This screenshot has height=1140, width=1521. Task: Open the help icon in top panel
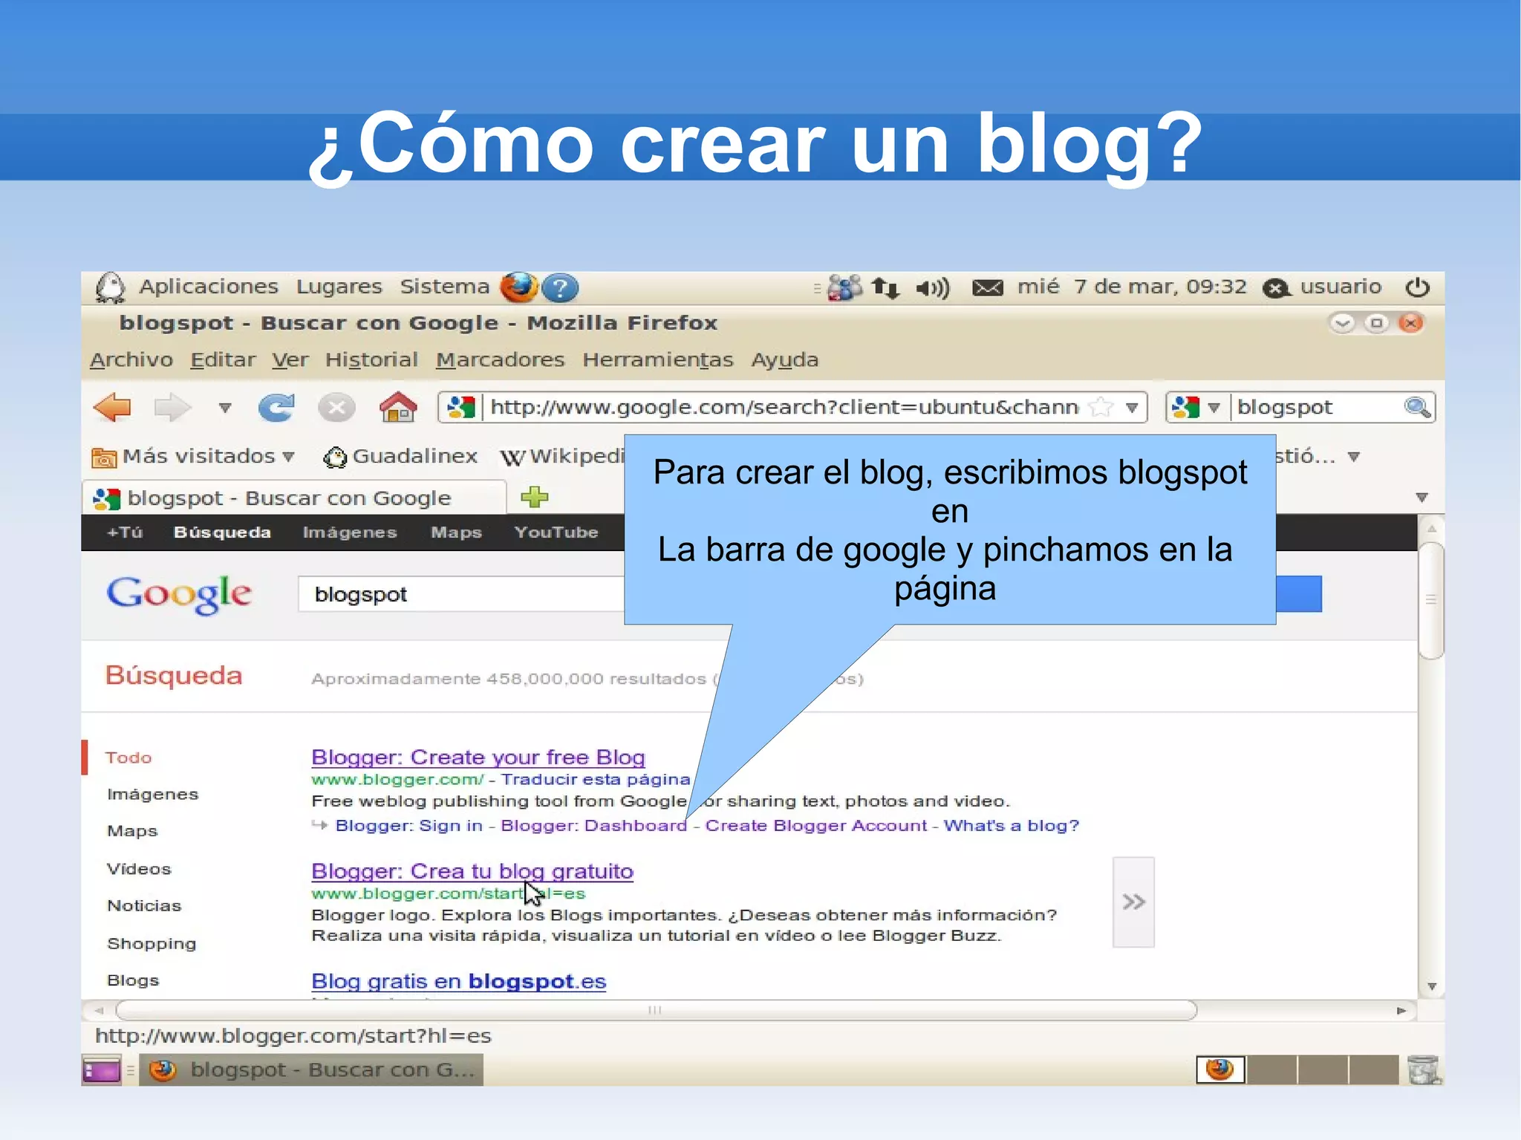[560, 287]
